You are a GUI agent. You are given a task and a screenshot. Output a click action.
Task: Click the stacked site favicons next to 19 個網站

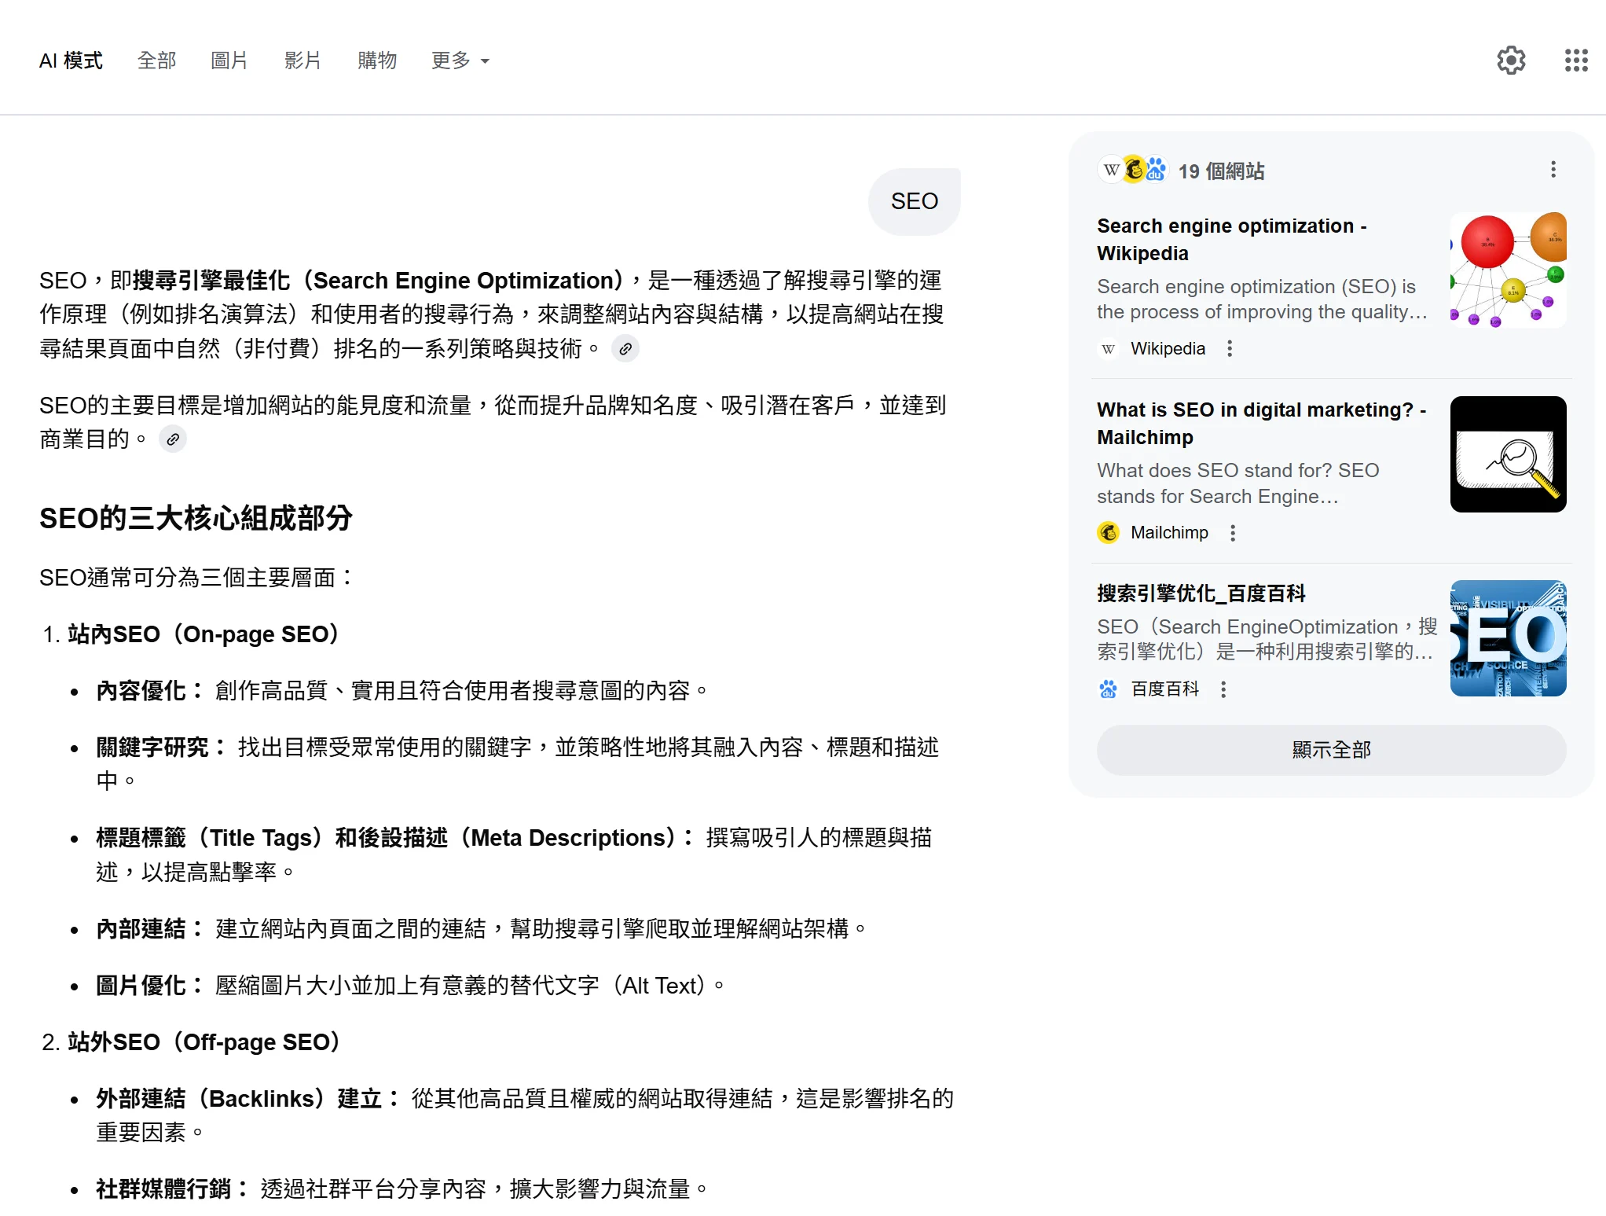click(x=1132, y=170)
